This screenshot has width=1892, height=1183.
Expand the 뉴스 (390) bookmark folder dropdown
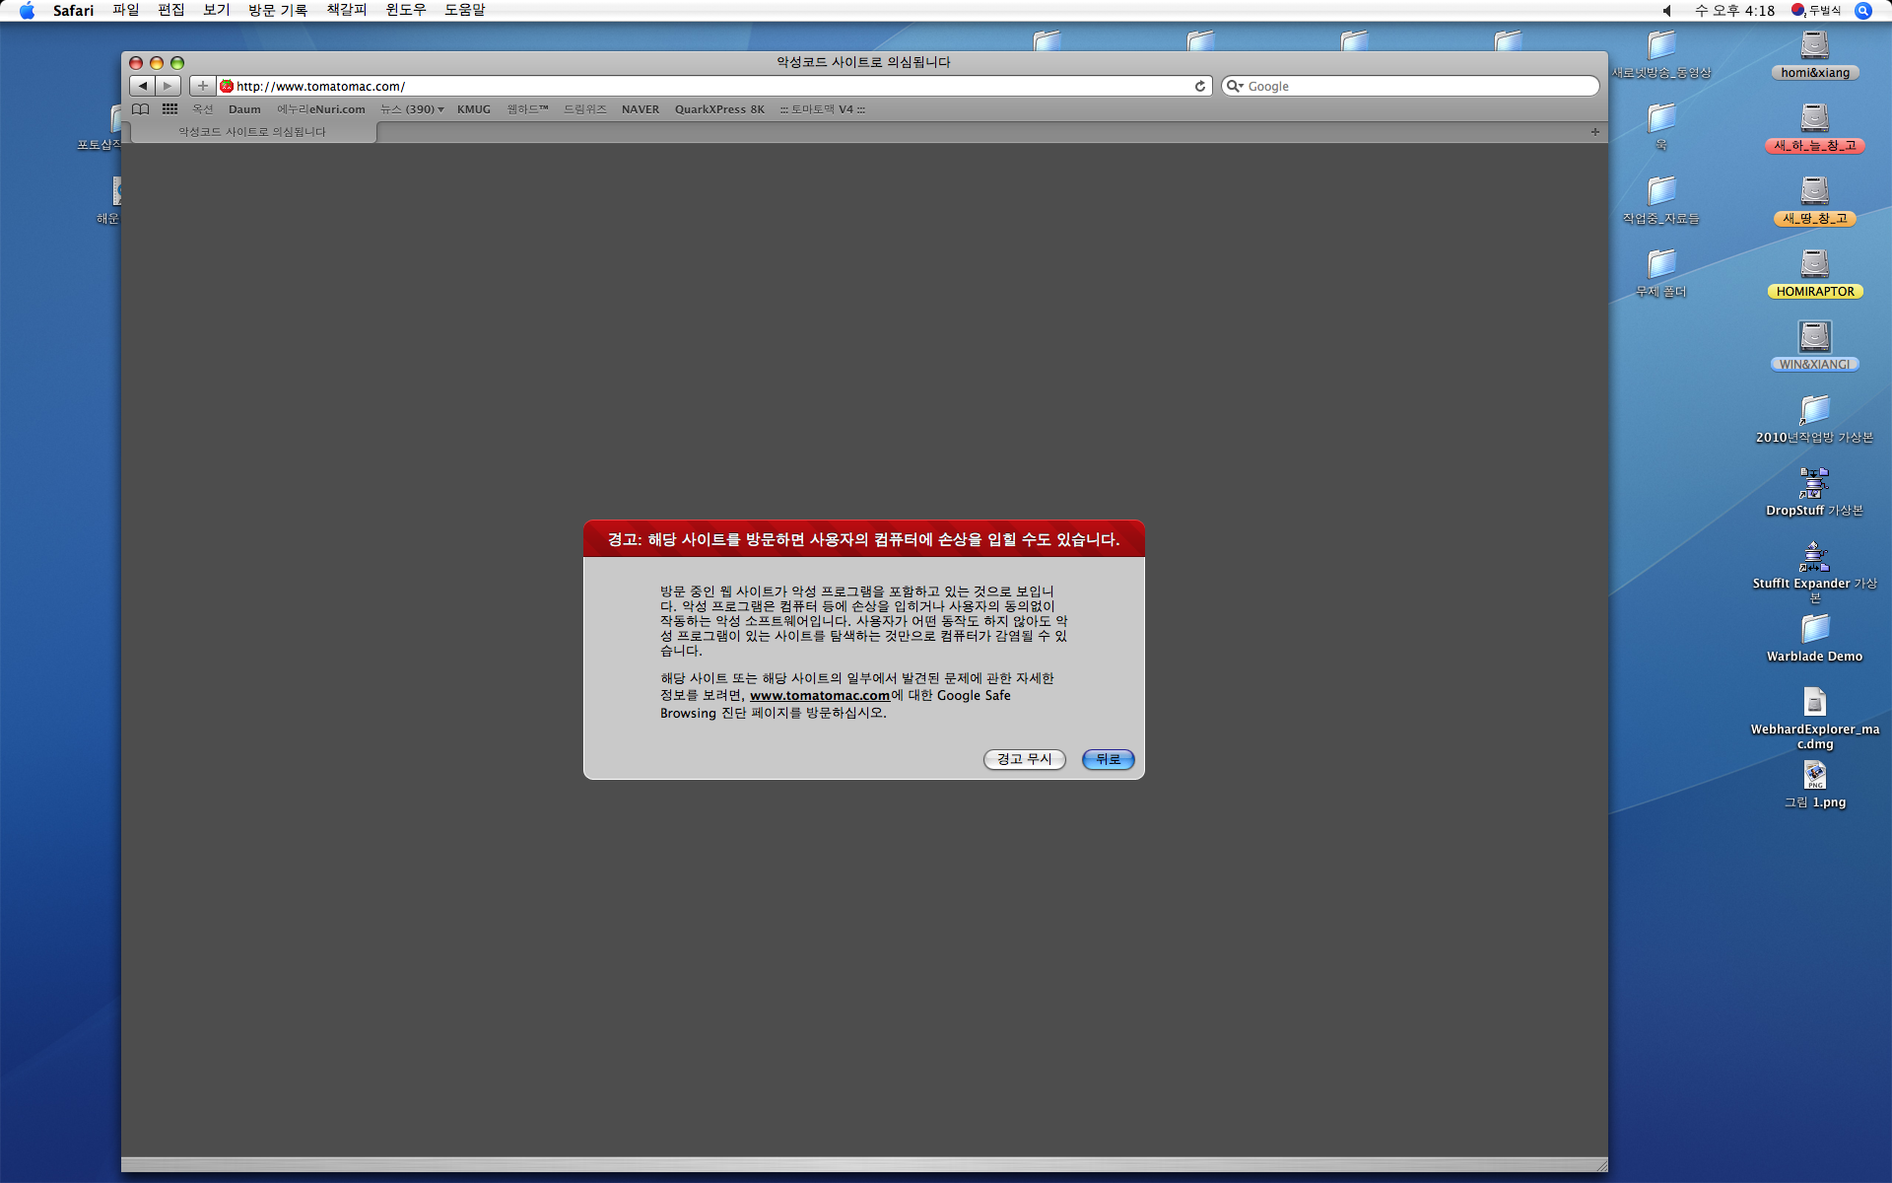tap(412, 109)
